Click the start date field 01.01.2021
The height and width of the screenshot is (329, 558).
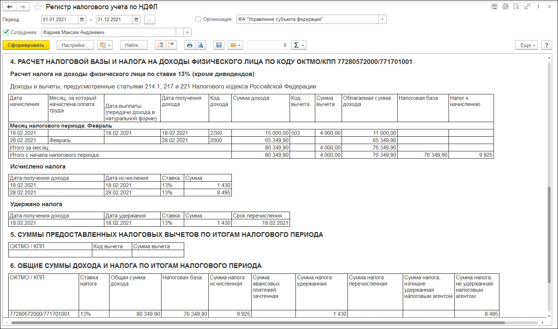(x=60, y=19)
